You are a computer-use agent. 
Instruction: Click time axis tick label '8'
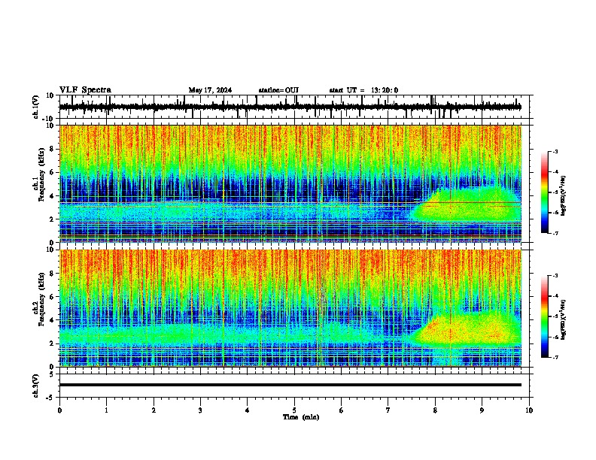[x=435, y=410]
